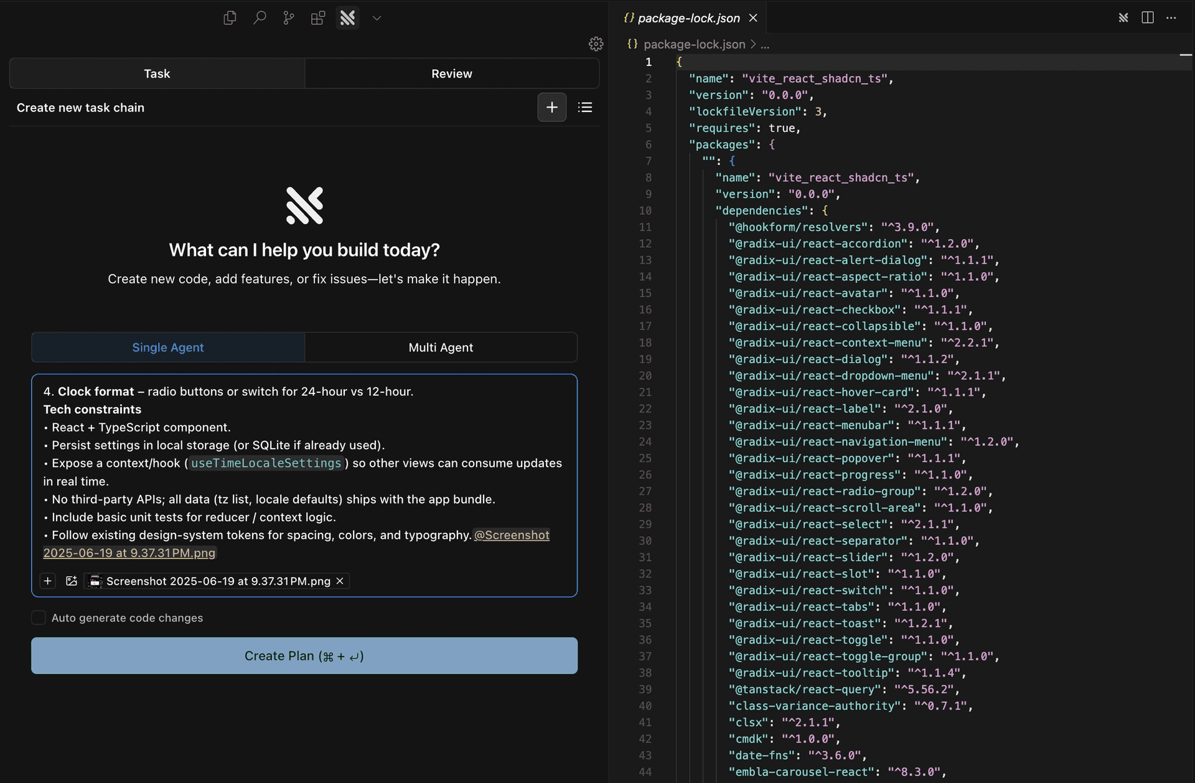Viewport: 1195px width, 783px height.
Task: Open the editor more actions ellipsis
Action: coord(1171,18)
